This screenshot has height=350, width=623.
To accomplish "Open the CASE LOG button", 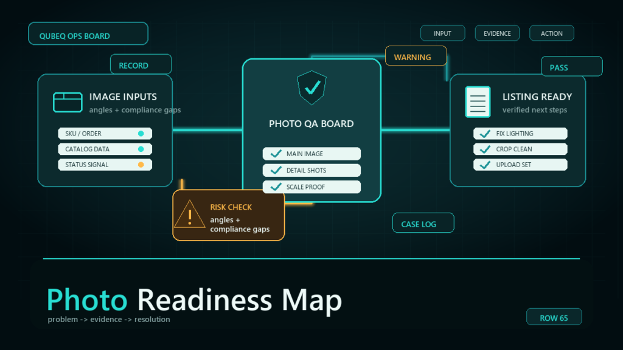I will click(x=423, y=223).
